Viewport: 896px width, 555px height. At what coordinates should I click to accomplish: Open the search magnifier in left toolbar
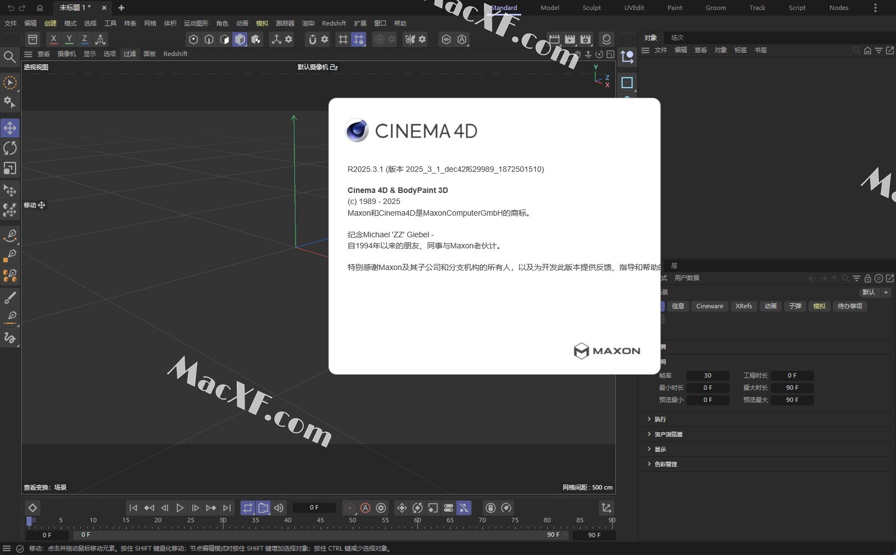click(x=9, y=57)
